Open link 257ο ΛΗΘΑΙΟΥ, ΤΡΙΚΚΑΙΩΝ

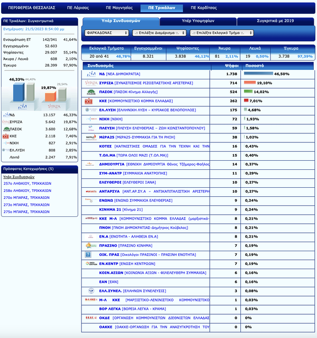coord(27,184)
